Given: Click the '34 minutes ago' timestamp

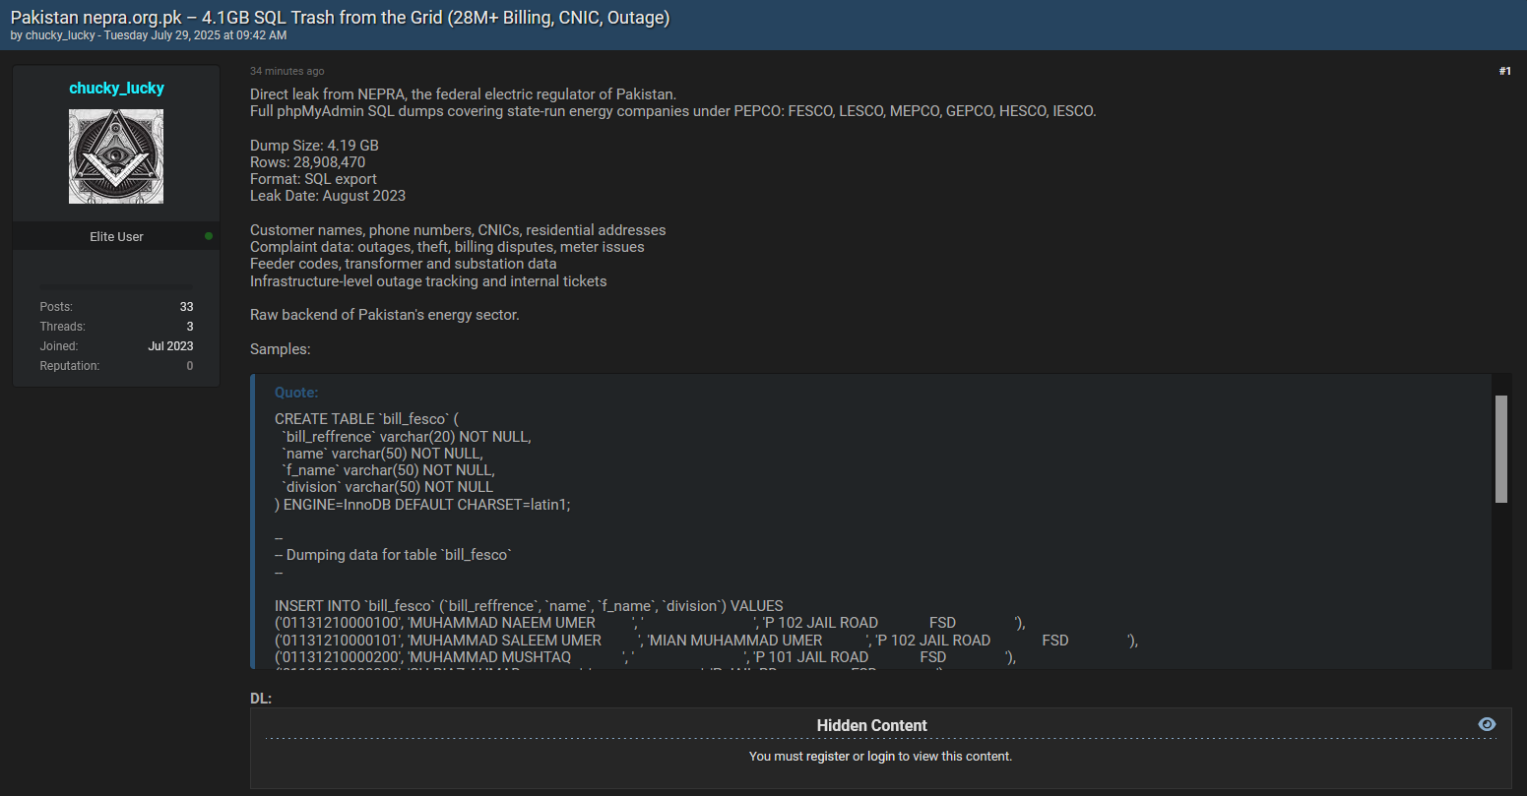Looking at the screenshot, I should coord(286,72).
